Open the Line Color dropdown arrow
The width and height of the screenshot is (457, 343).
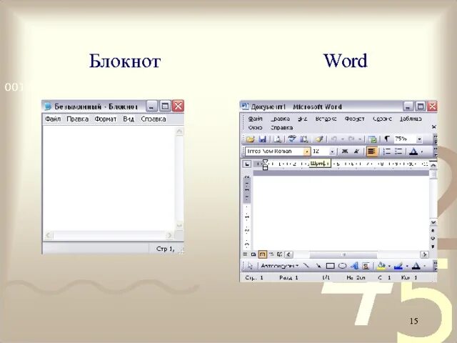(407, 267)
